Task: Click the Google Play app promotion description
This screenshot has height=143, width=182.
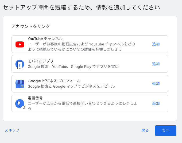Action: [x=73, y=67]
